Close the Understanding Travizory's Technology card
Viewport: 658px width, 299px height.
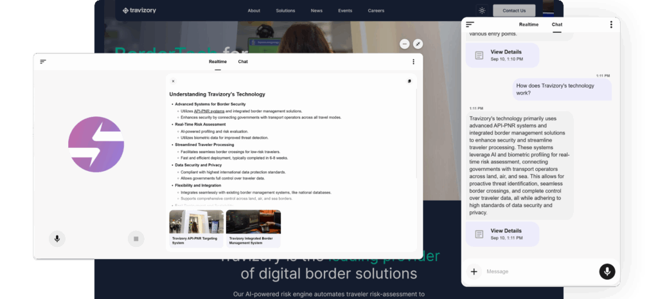[x=173, y=82]
